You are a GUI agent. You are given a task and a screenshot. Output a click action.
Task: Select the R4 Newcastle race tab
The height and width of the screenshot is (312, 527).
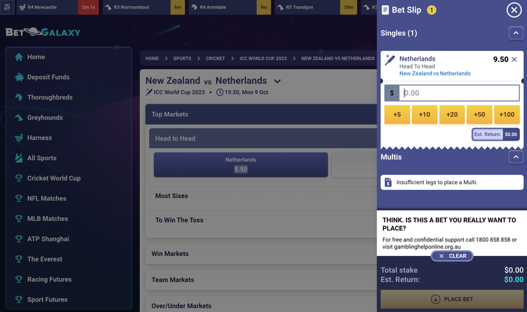click(x=46, y=7)
